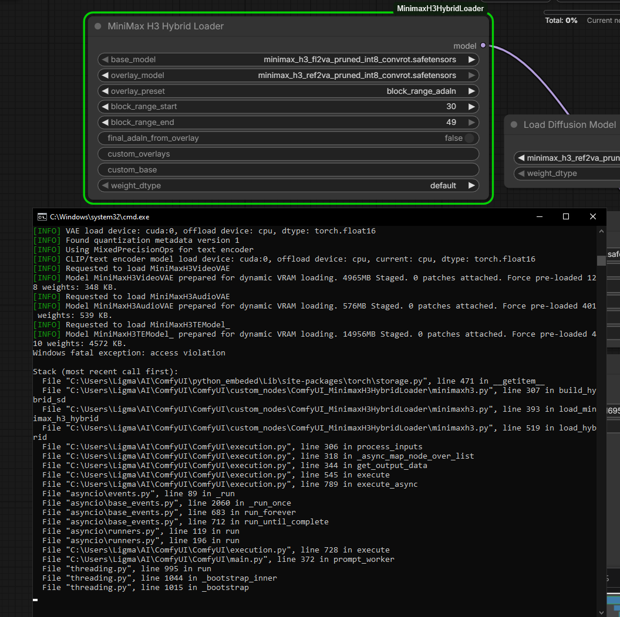This screenshot has height=617, width=620.
Task: Select previous base_model with left arrow
Action: pos(105,60)
